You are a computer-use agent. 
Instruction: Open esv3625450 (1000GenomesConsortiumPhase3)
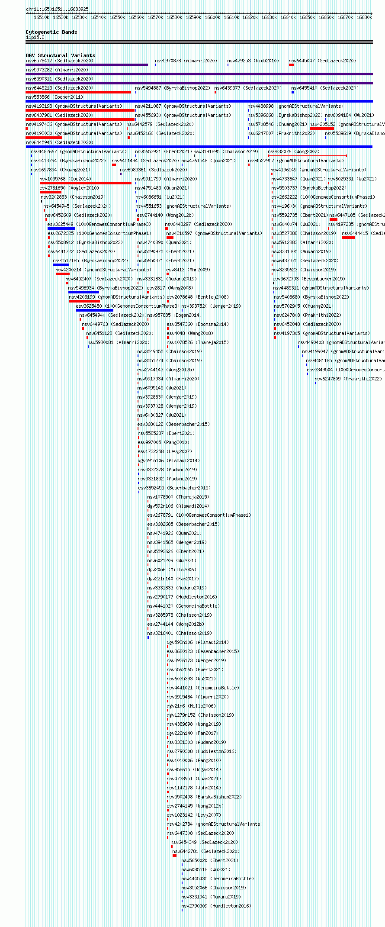click(128, 306)
